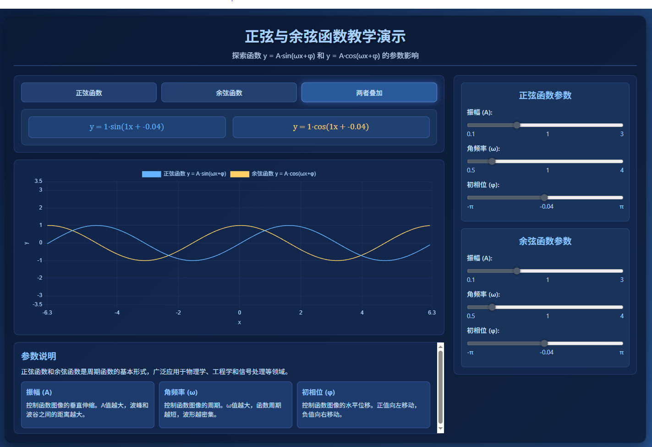Switch to the 正弦函数 tab
652x447 pixels.
[88, 92]
